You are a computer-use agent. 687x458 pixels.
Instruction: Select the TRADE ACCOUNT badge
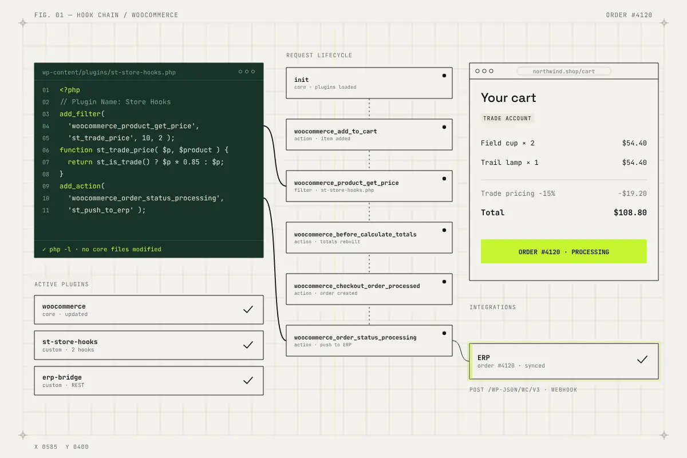[507, 119]
